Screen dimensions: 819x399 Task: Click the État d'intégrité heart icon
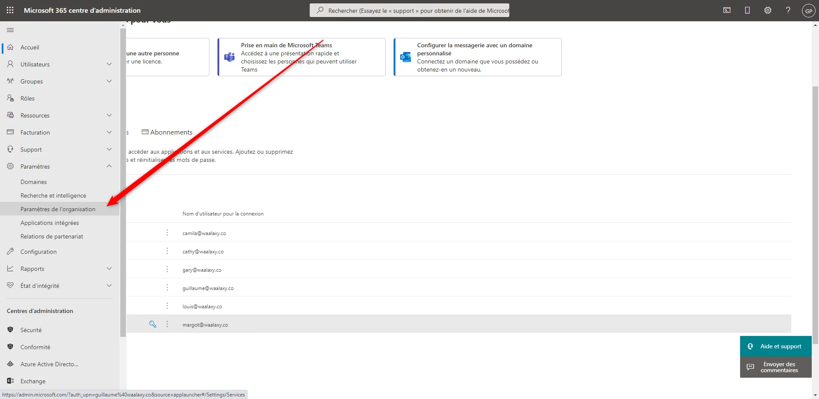[x=10, y=286]
